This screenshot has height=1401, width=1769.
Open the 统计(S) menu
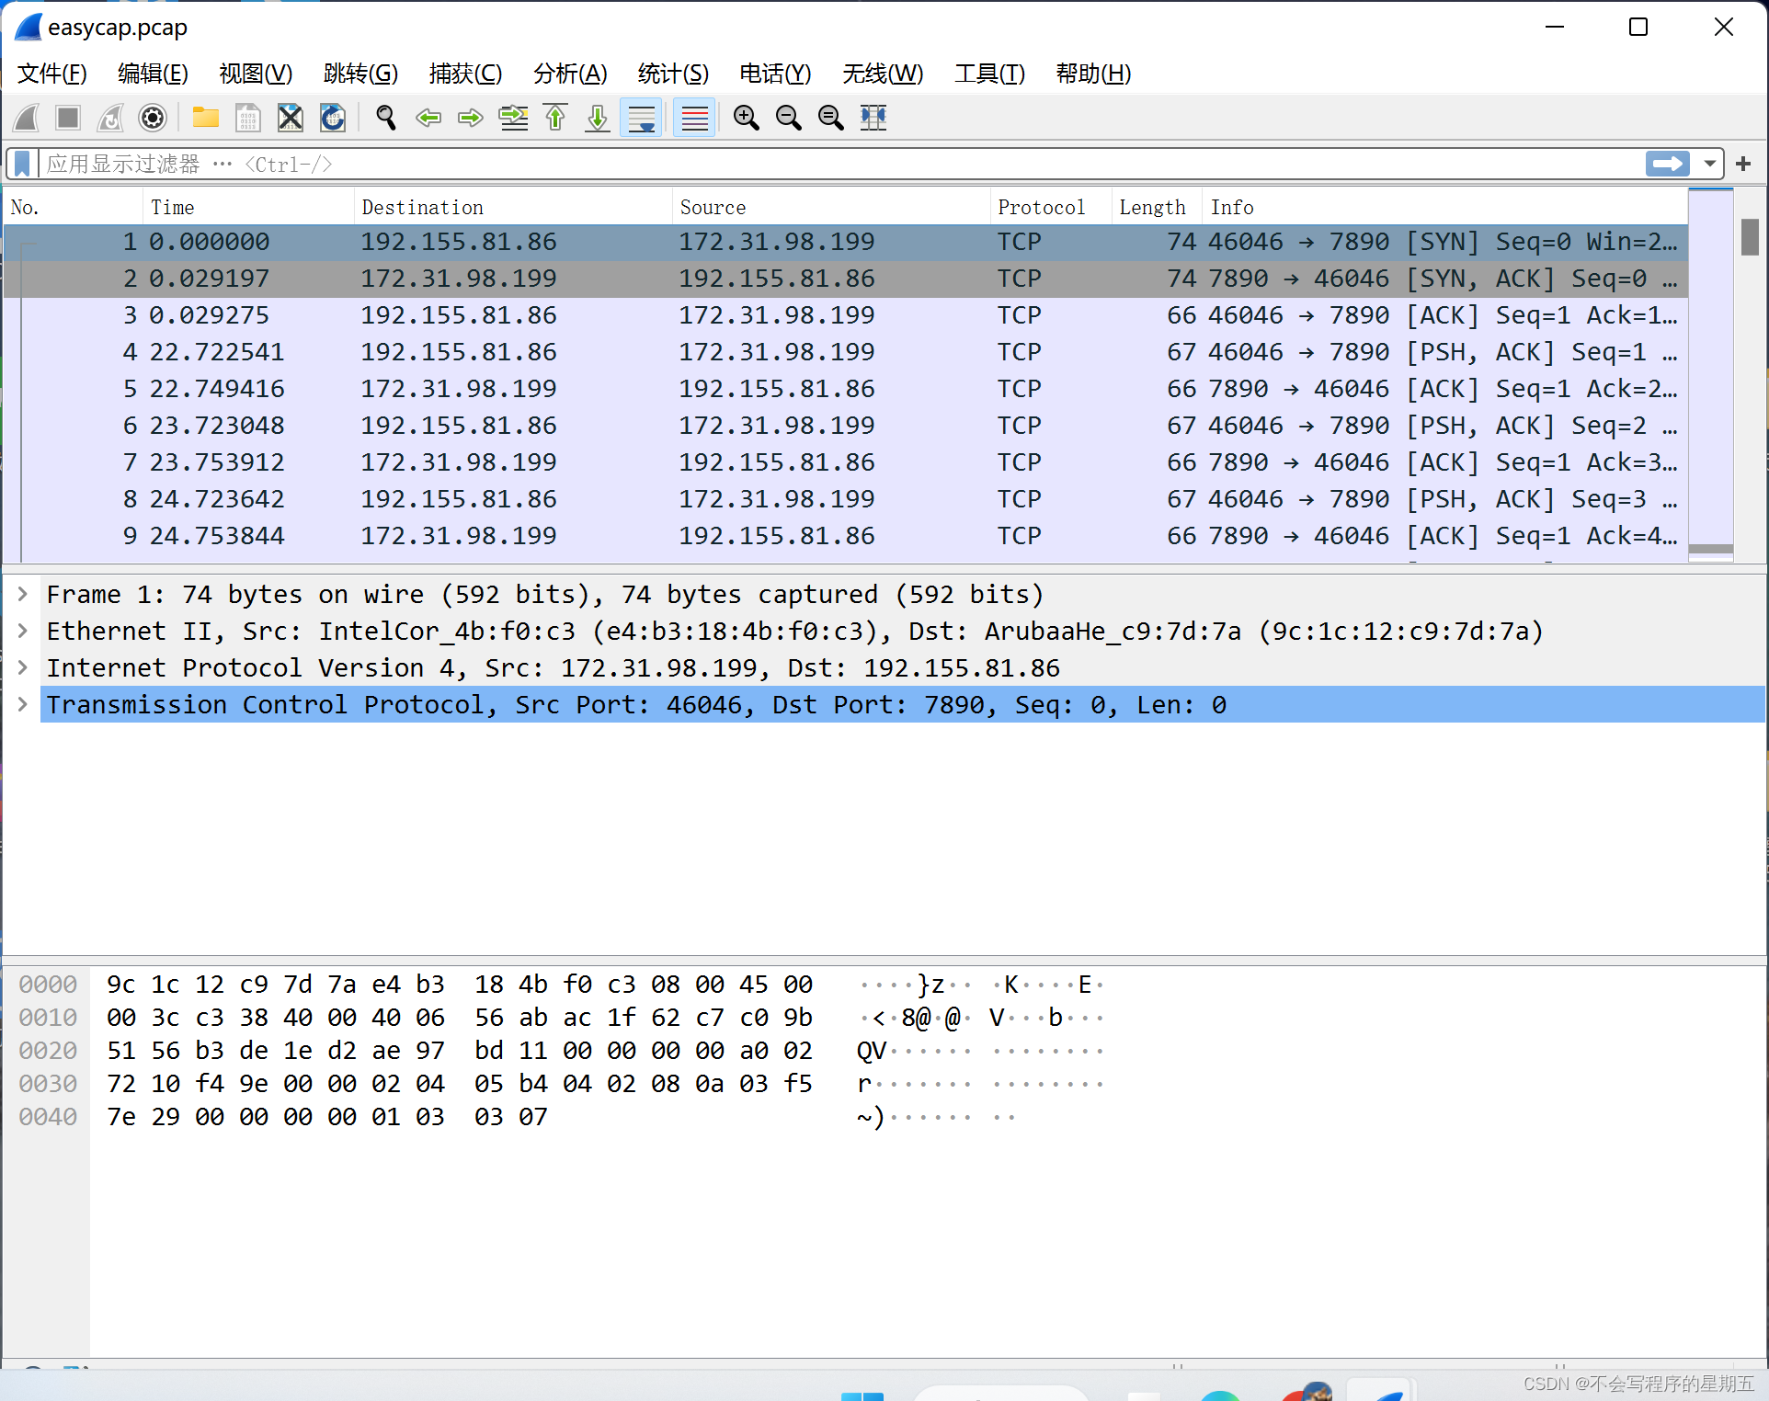click(673, 74)
